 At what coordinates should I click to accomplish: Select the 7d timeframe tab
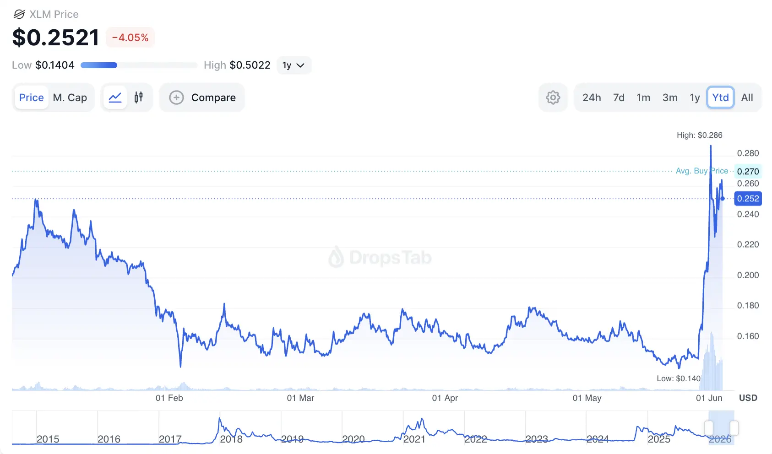coord(619,97)
